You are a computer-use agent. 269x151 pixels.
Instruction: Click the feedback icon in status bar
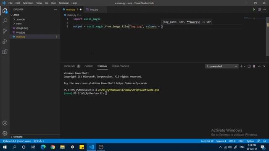pyautogui.click(x=259, y=141)
